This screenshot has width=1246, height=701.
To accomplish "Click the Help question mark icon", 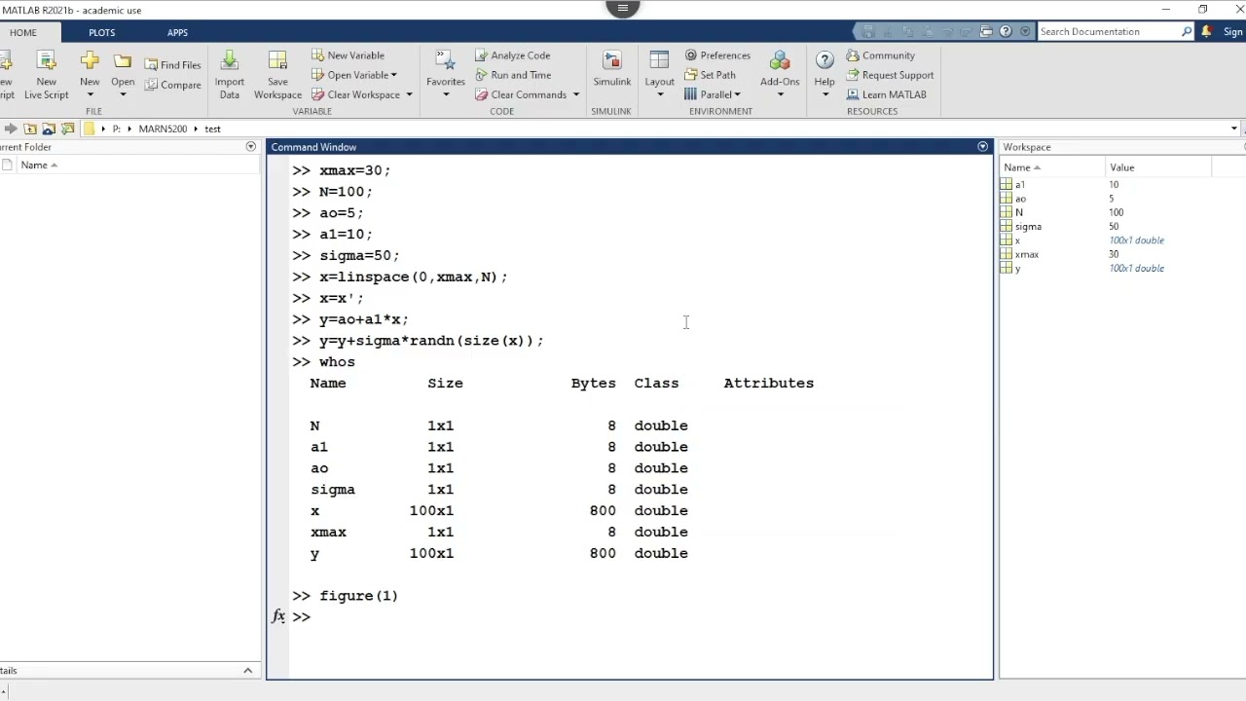I will click(x=825, y=62).
